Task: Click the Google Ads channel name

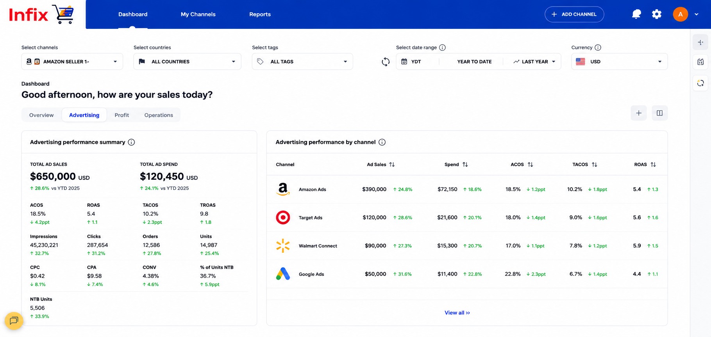Action: [311, 274]
